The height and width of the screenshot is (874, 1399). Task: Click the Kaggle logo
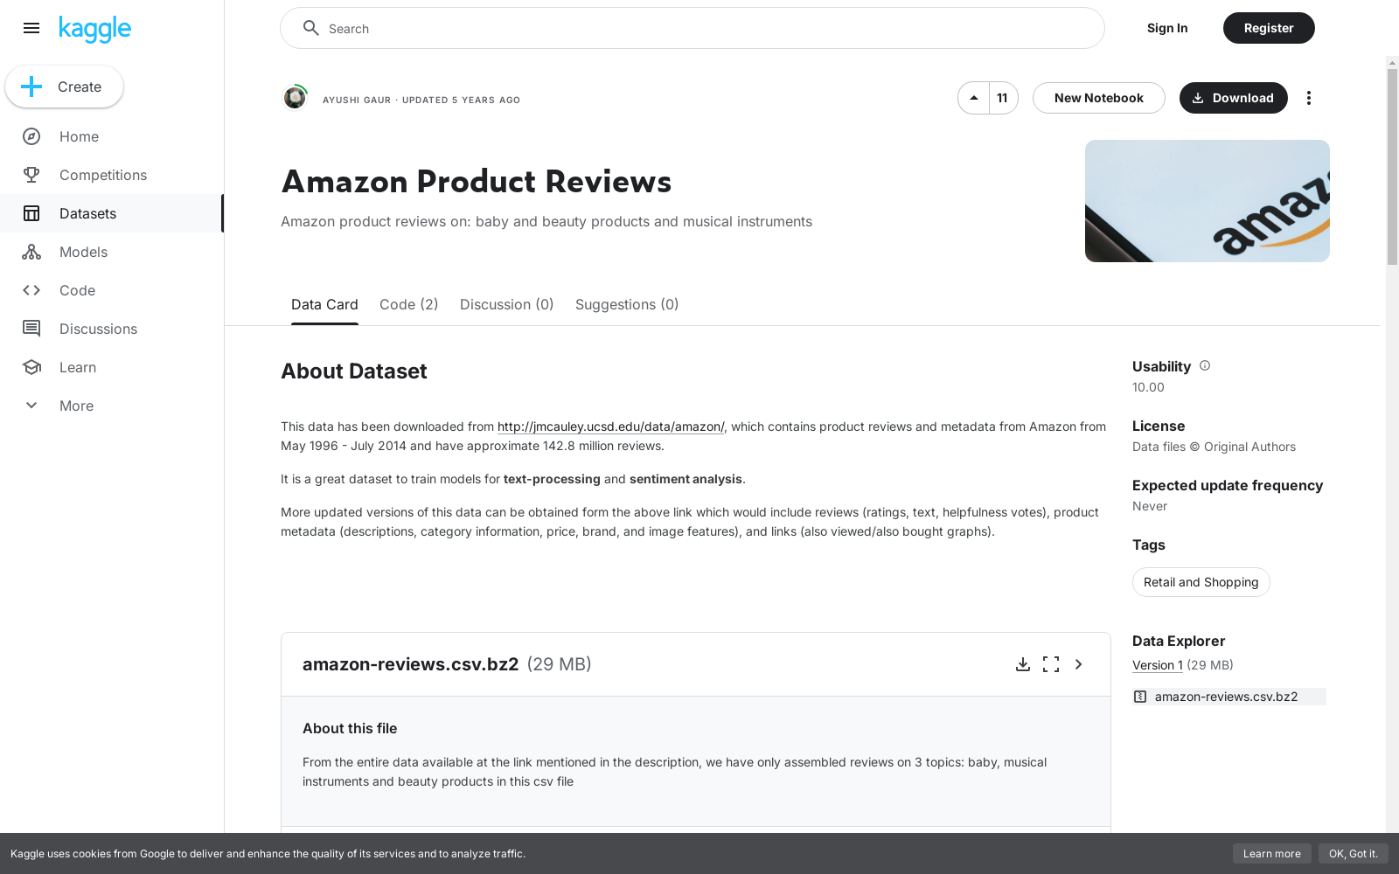pos(94,29)
